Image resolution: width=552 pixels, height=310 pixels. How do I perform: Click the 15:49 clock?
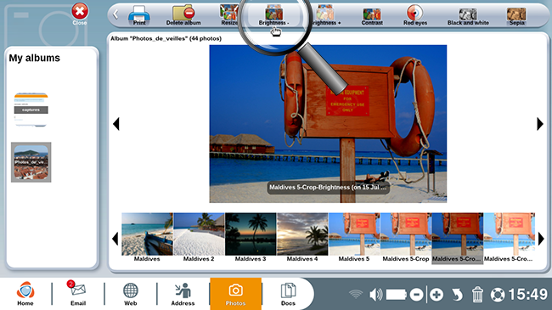[527, 294]
